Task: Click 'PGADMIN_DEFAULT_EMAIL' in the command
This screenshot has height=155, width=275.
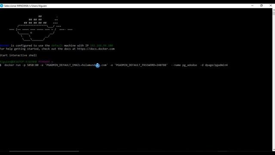Action: pos(63,65)
